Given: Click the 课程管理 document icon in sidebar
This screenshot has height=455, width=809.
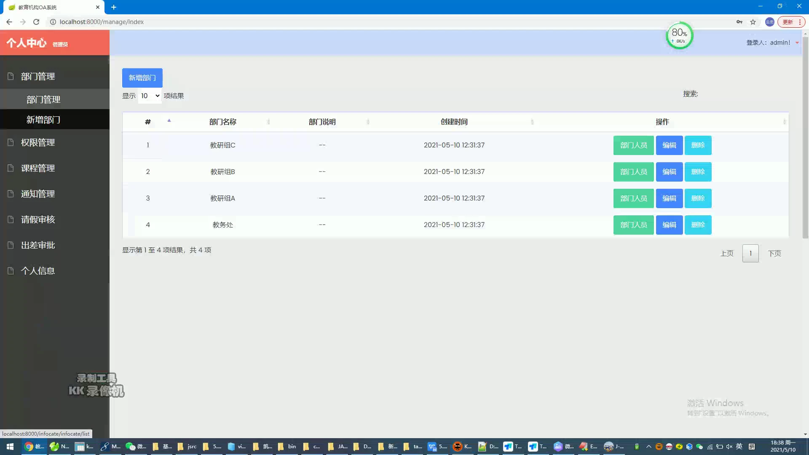Looking at the screenshot, I should tap(11, 168).
